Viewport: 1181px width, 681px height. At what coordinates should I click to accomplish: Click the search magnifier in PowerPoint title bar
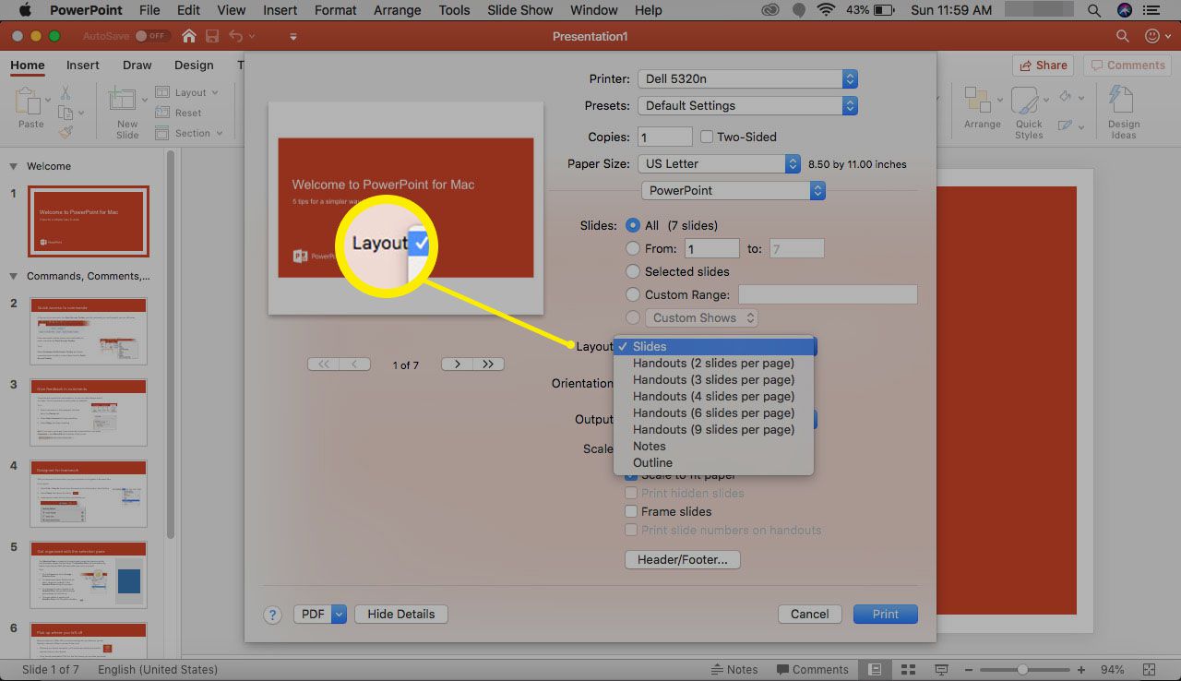click(1122, 36)
